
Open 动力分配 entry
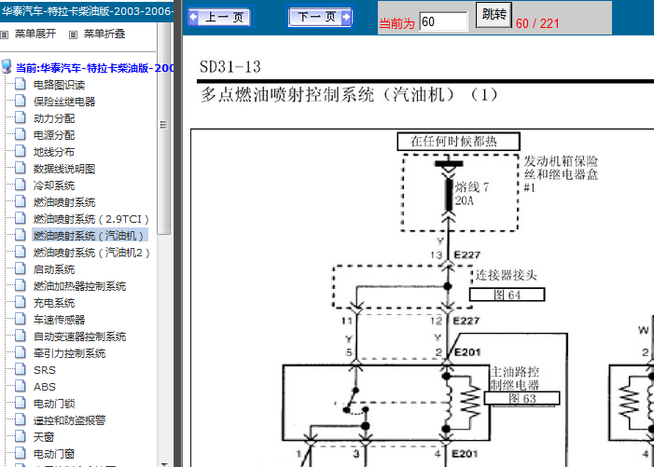pyautogui.click(x=54, y=118)
